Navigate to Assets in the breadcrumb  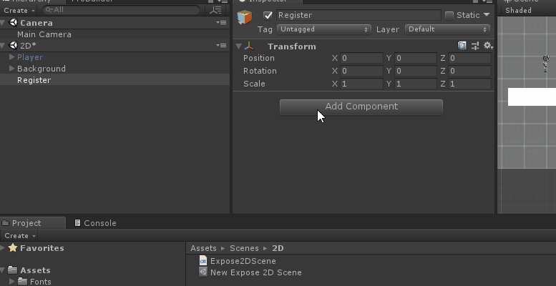pos(203,248)
